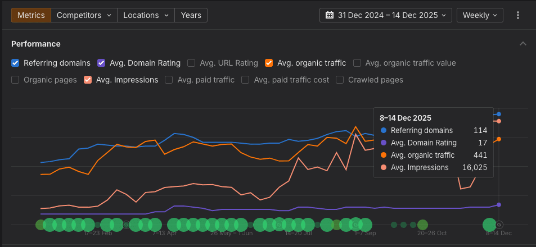Click the large green bubble near 8–14 Dec
This screenshot has width=536, height=247.
[x=489, y=225]
